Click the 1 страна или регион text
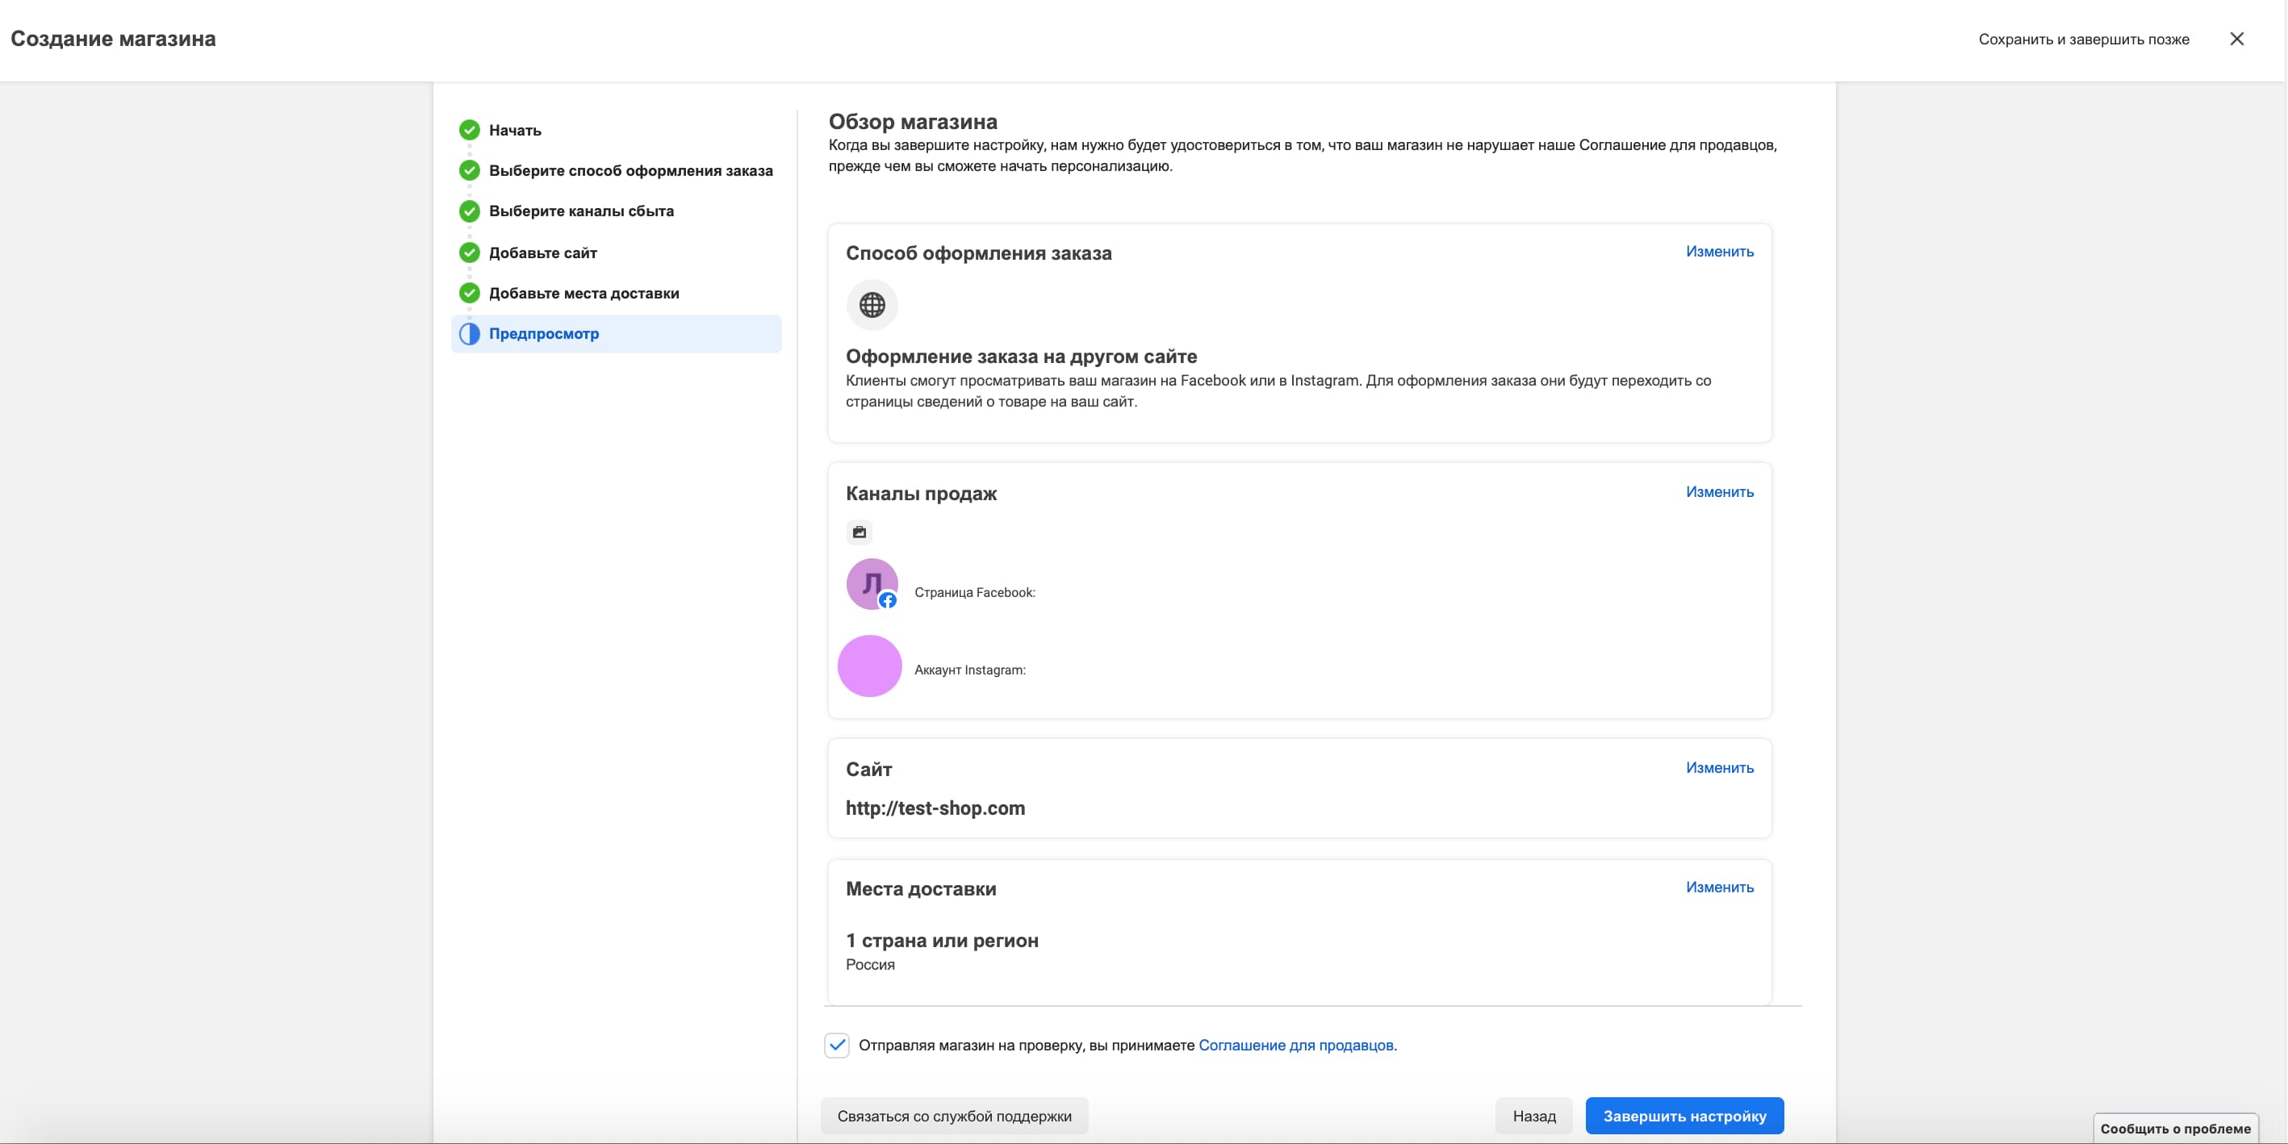Image resolution: width=2288 pixels, height=1144 pixels. click(942, 940)
